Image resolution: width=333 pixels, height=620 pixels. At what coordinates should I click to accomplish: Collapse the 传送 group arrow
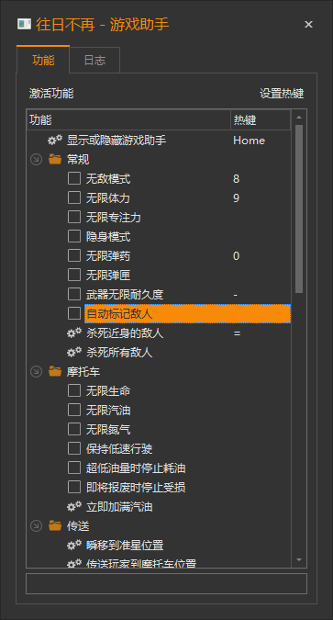pos(36,526)
